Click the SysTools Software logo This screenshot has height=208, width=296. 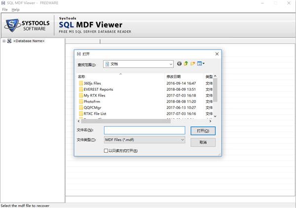(x=27, y=26)
